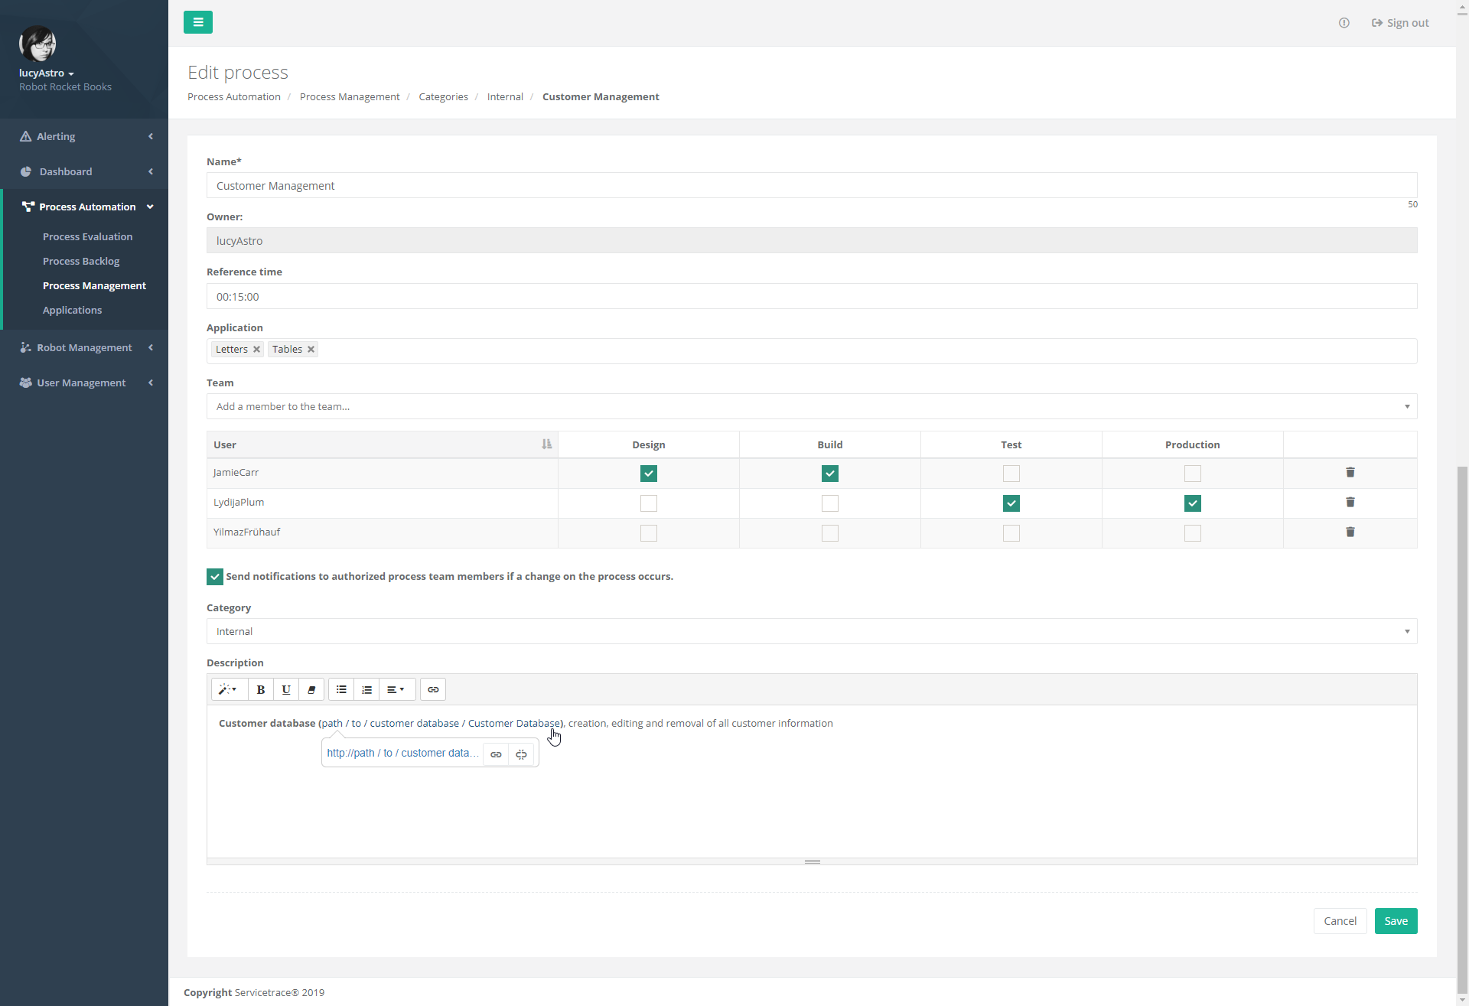Remove the Tables application tag
The width and height of the screenshot is (1469, 1006).
pos(311,349)
